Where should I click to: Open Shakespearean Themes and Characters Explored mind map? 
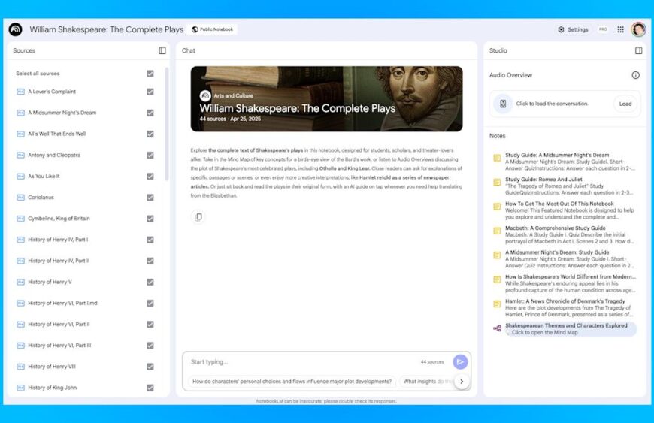566,328
